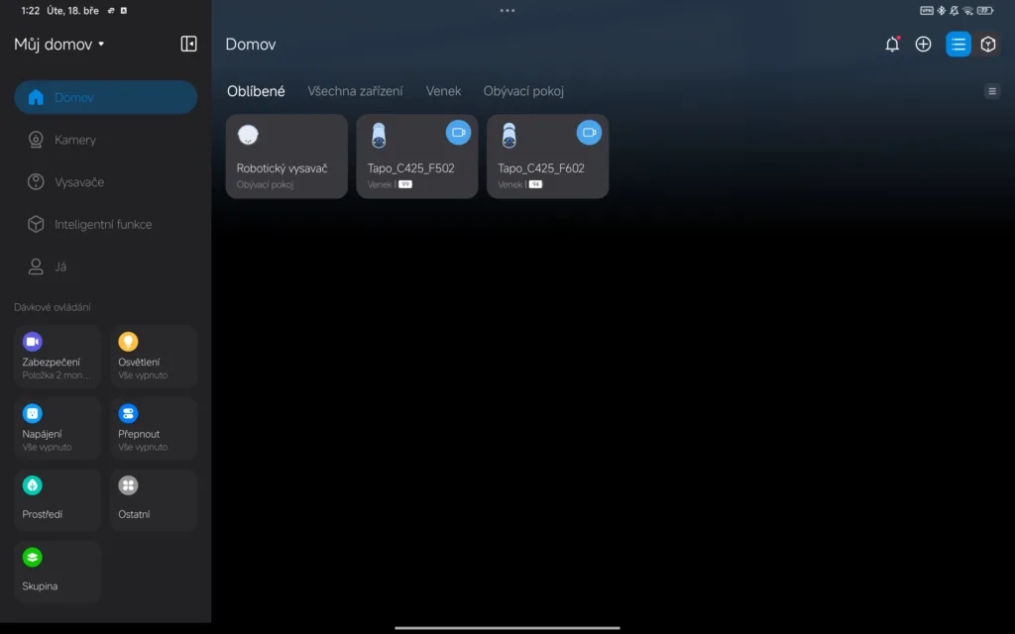The width and height of the screenshot is (1015, 634).
Task: Select the Všechna zařízení tab
Action: click(355, 91)
